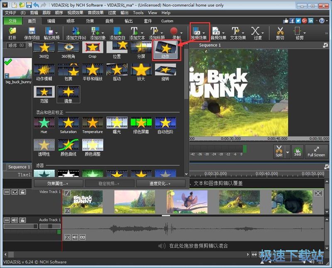Toggle Audio Track 1 lock
332x268 pixels.
(23, 220)
